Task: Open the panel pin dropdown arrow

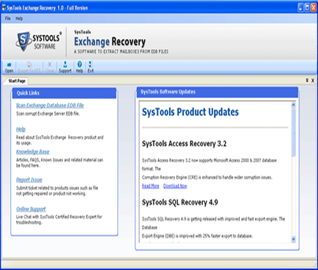Action: pos(307,80)
